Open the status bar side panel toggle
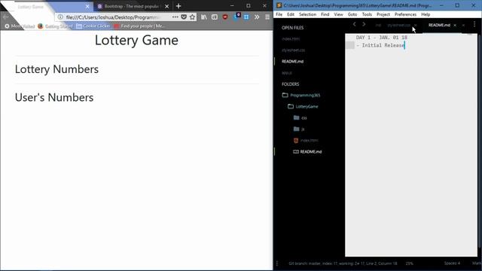 pyautogui.click(x=277, y=263)
